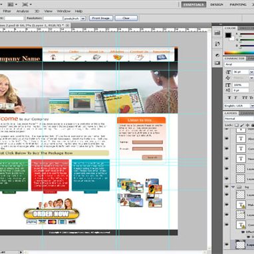Collapse the bg layer group arrow
254x254 pixels.
pyautogui.click(x=233, y=187)
